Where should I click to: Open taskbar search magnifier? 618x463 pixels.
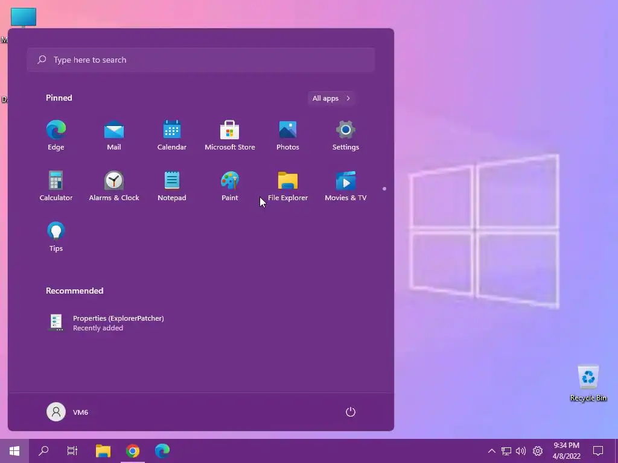click(43, 451)
